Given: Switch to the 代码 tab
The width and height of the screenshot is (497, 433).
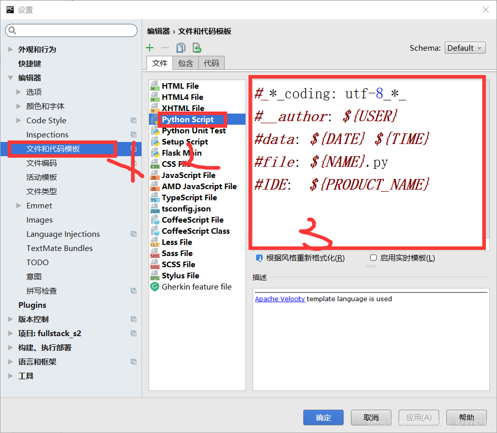Looking at the screenshot, I should pyautogui.click(x=211, y=63).
